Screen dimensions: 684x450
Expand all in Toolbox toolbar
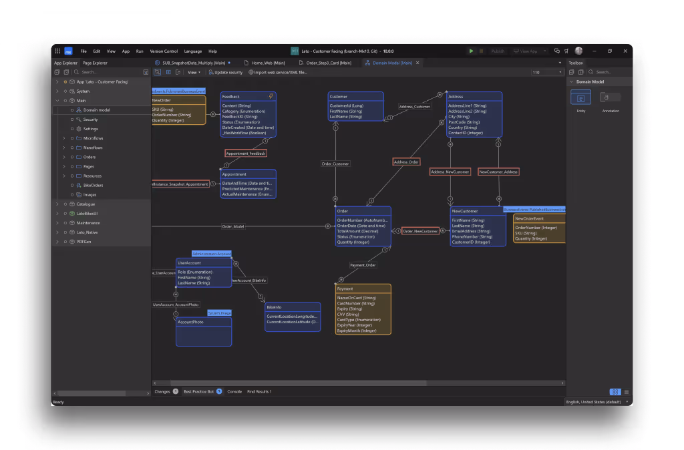tap(580, 72)
